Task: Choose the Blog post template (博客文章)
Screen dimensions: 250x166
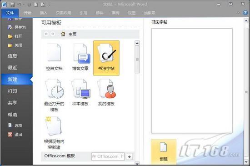Action: click(80, 57)
